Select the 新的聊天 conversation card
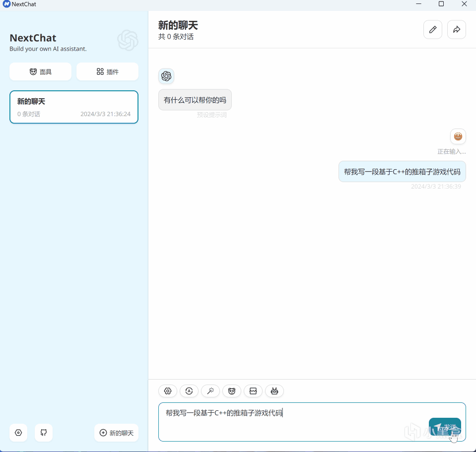 coord(74,107)
